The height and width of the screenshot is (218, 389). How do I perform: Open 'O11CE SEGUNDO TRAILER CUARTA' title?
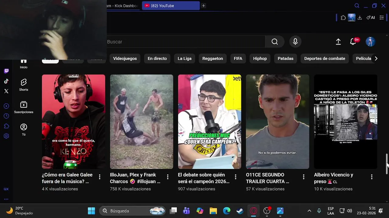(267, 178)
